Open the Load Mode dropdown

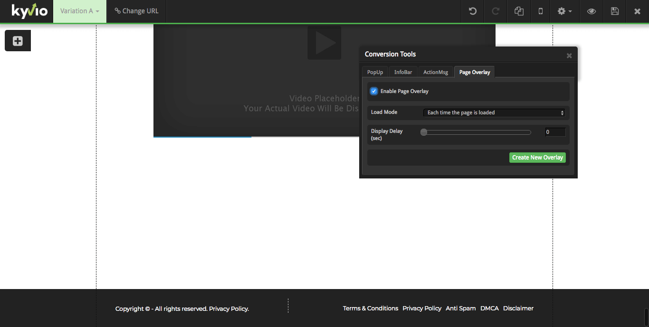495,112
